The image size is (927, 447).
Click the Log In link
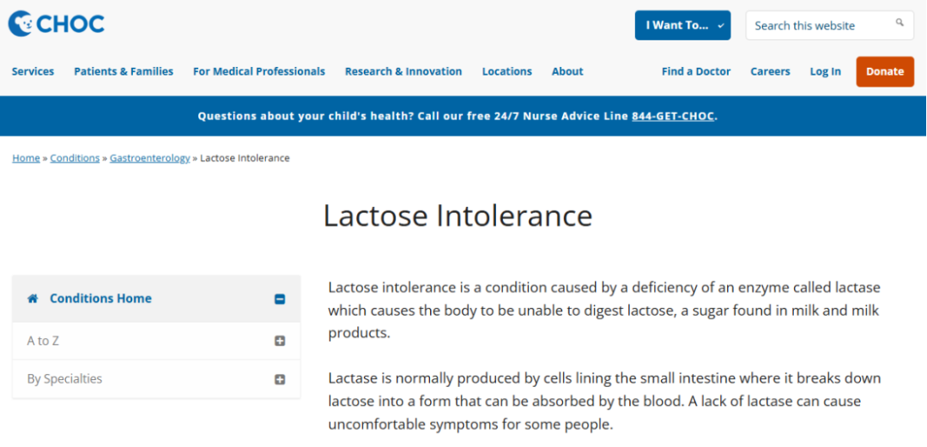(825, 71)
